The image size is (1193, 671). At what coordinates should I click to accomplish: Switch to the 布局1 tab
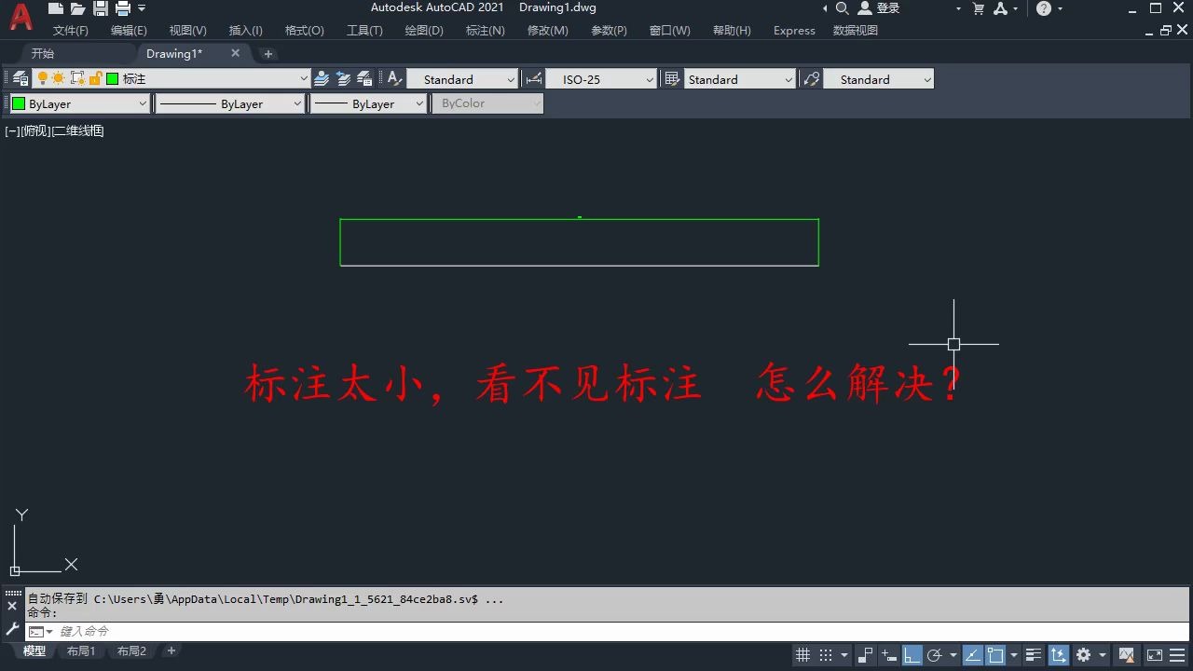click(82, 650)
